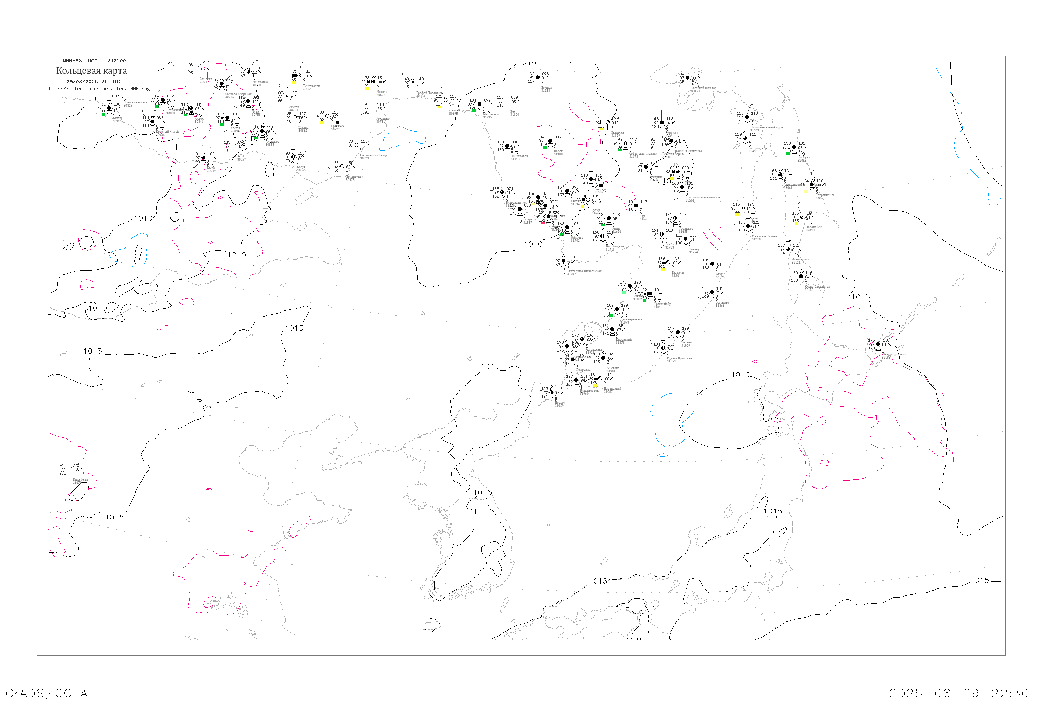Click the yellow square at Гвасюги station
This screenshot has height=701, width=1051.
tap(662, 269)
